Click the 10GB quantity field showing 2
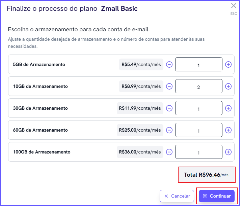The width and height of the screenshot is (240, 206). pyautogui.click(x=198, y=87)
